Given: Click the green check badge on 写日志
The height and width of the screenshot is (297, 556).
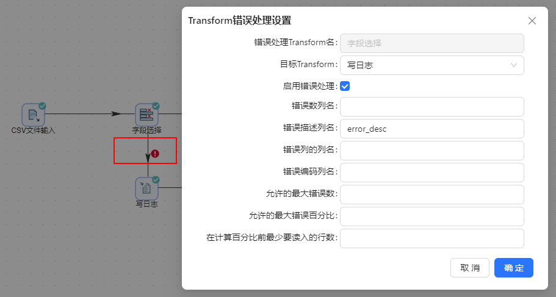Looking at the screenshot, I should pyautogui.click(x=156, y=179).
